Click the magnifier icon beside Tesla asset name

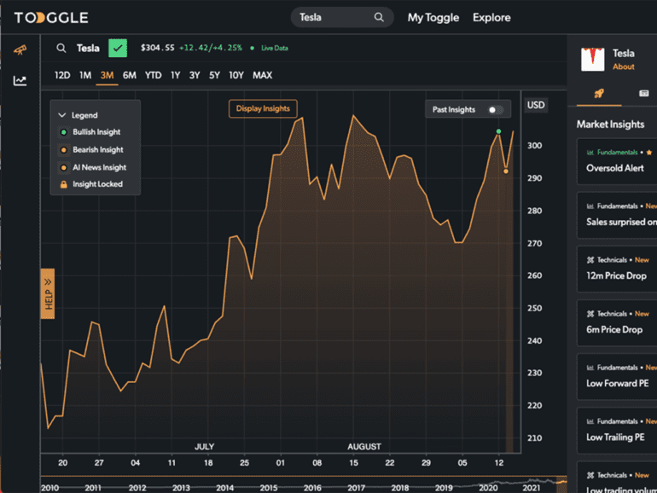pos(61,48)
